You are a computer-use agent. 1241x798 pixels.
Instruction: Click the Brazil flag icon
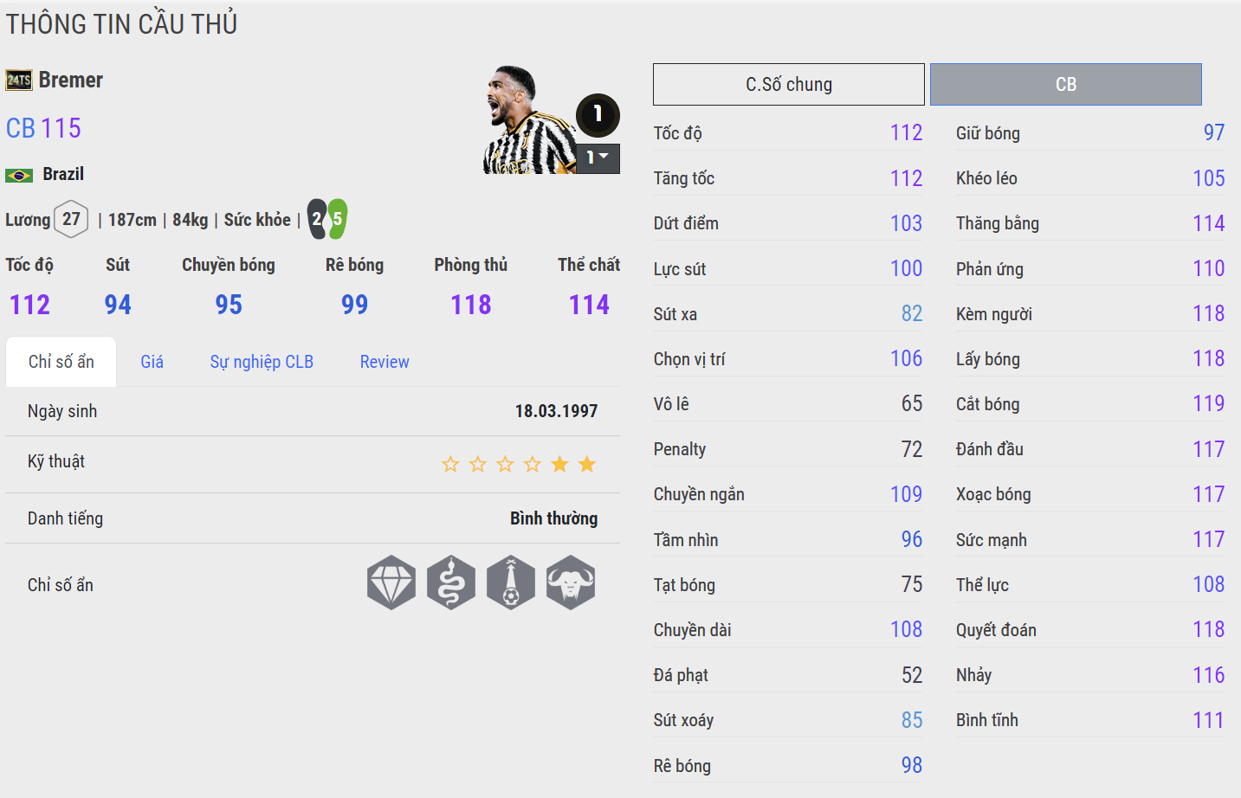[19, 175]
